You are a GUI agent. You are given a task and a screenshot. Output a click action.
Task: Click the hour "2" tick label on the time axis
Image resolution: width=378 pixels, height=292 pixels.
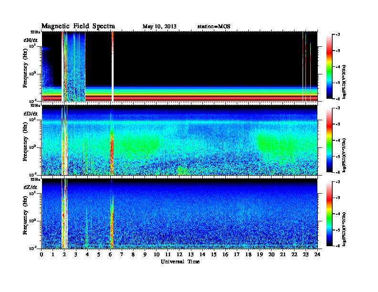click(x=64, y=254)
